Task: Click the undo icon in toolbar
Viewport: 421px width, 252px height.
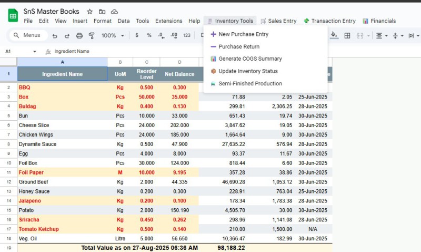Action: tap(55, 35)
